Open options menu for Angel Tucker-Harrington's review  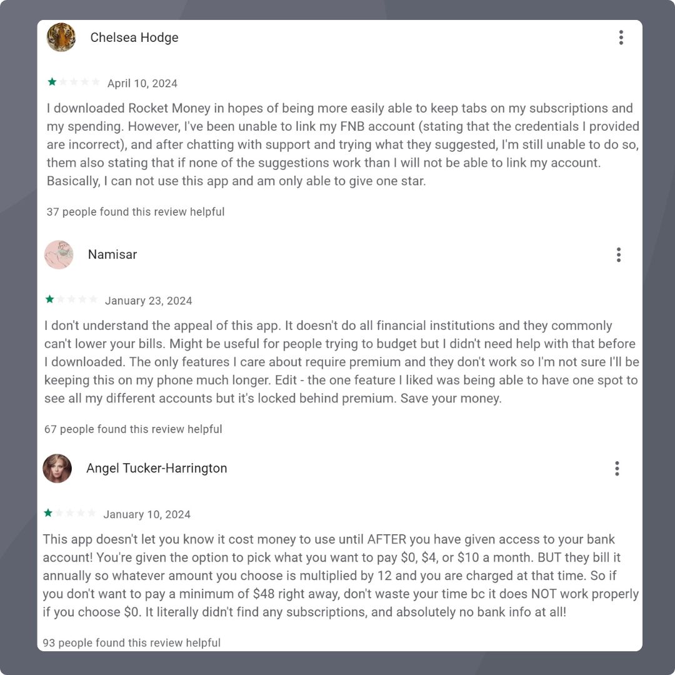point(617,468)
